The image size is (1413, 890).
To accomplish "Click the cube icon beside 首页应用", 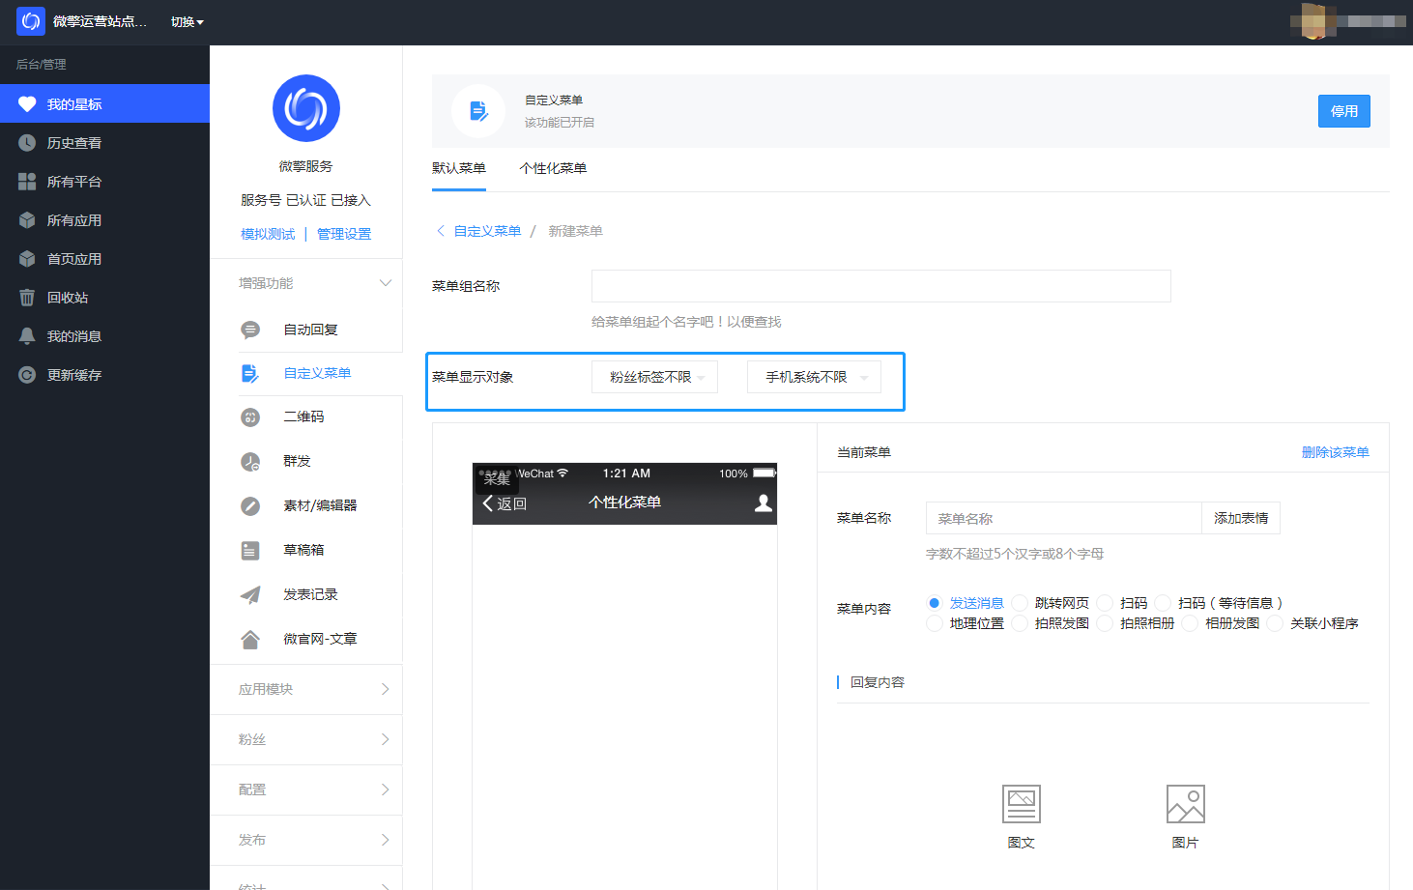I will click(27, 258).
